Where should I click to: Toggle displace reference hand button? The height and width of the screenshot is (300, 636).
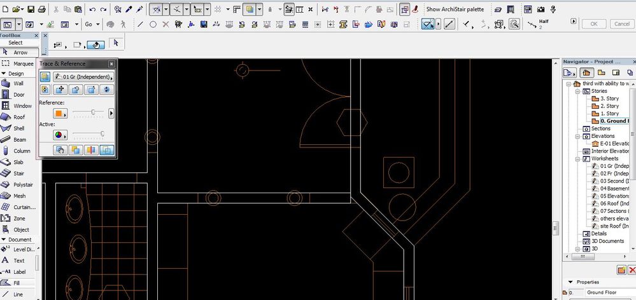pyautogui.click(x=60, y=150)
